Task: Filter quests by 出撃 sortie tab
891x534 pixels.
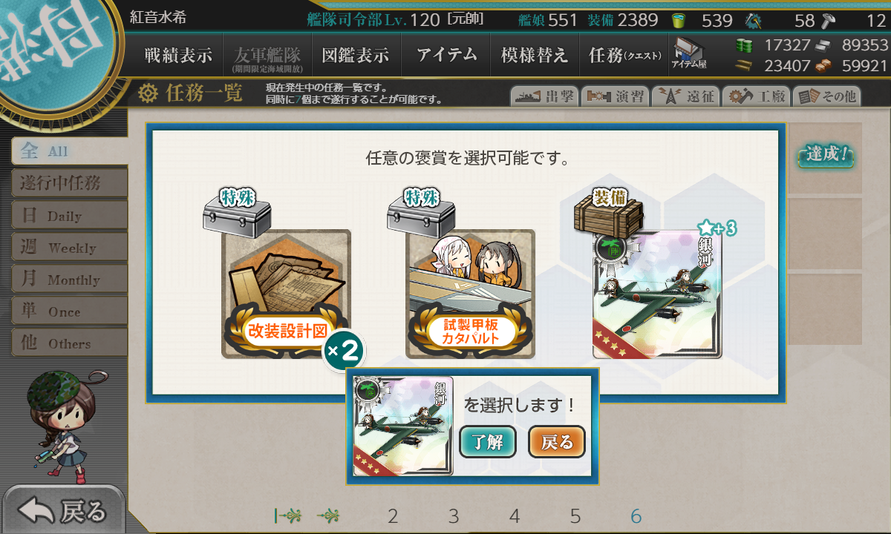Action: pos(544,96)
